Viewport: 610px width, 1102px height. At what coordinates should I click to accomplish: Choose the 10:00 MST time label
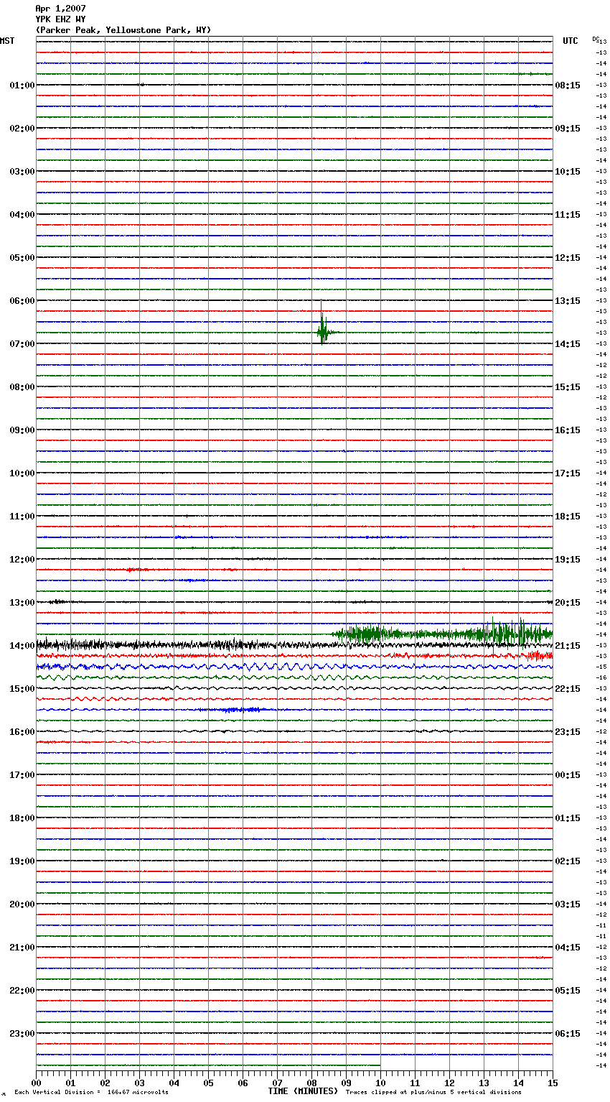22,473
